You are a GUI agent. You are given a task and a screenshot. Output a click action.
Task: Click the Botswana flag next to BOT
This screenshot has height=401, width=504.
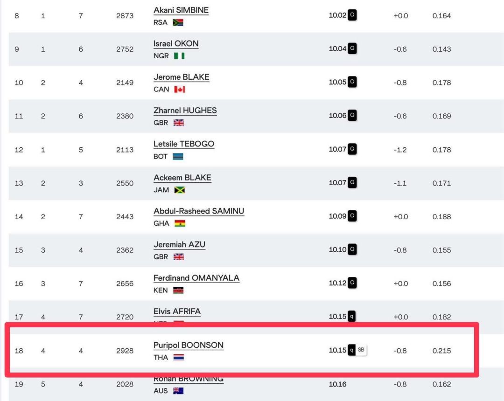[x=178, y=156]
